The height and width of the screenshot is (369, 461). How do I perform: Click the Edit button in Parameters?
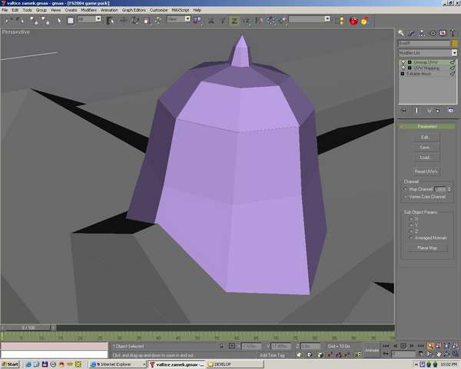pyautogui.click(x=425, y=138)
